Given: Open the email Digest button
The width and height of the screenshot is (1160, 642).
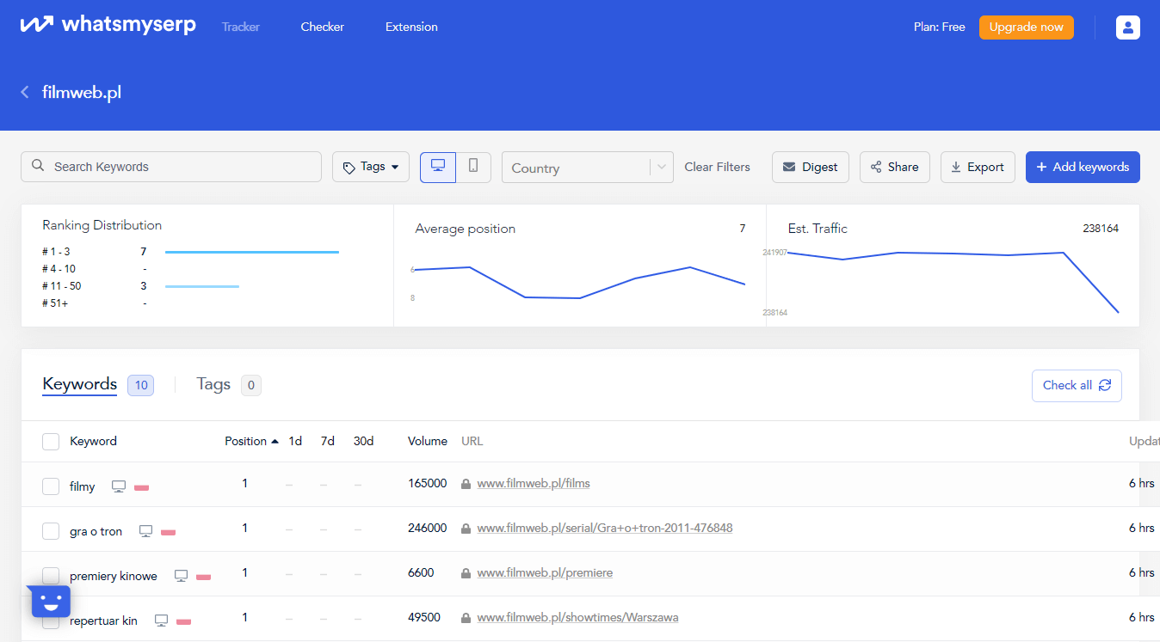Looking at the screenshot, I should click(x=811, y=167).
